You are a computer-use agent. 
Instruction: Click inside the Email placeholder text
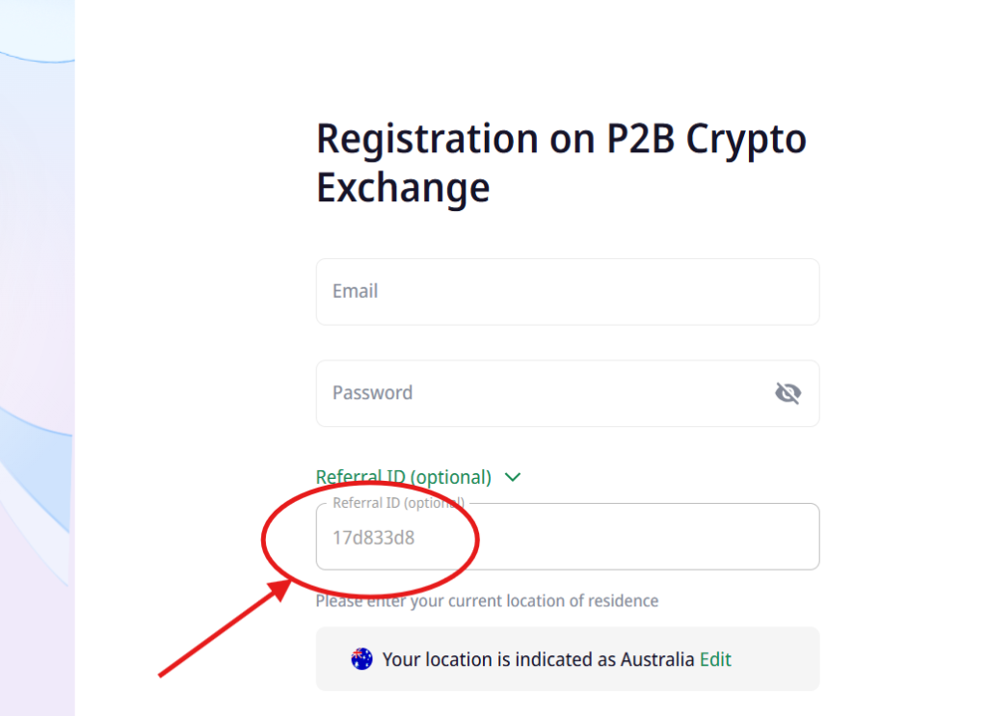pyautogui.click(x=356, y=291)
